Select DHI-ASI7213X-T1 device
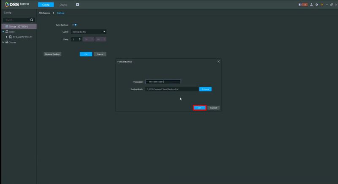The width and height of the screenshot is (338, 184). (22, 37)
